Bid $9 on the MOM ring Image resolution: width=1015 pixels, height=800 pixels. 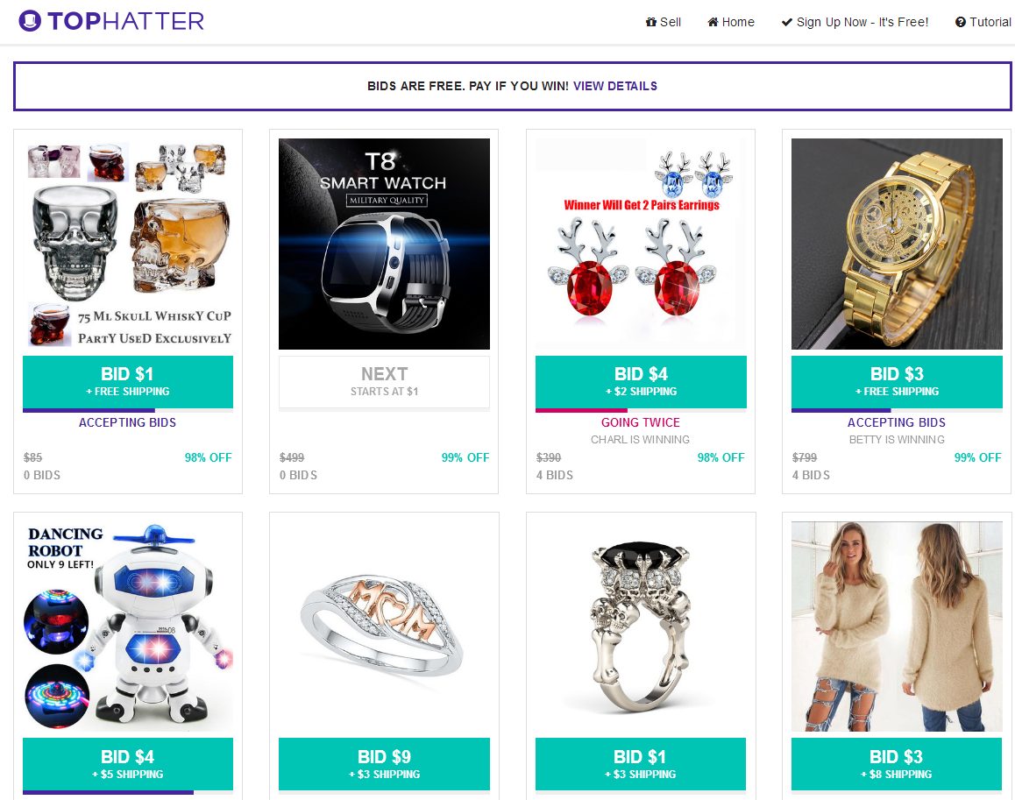click(384, 764)
